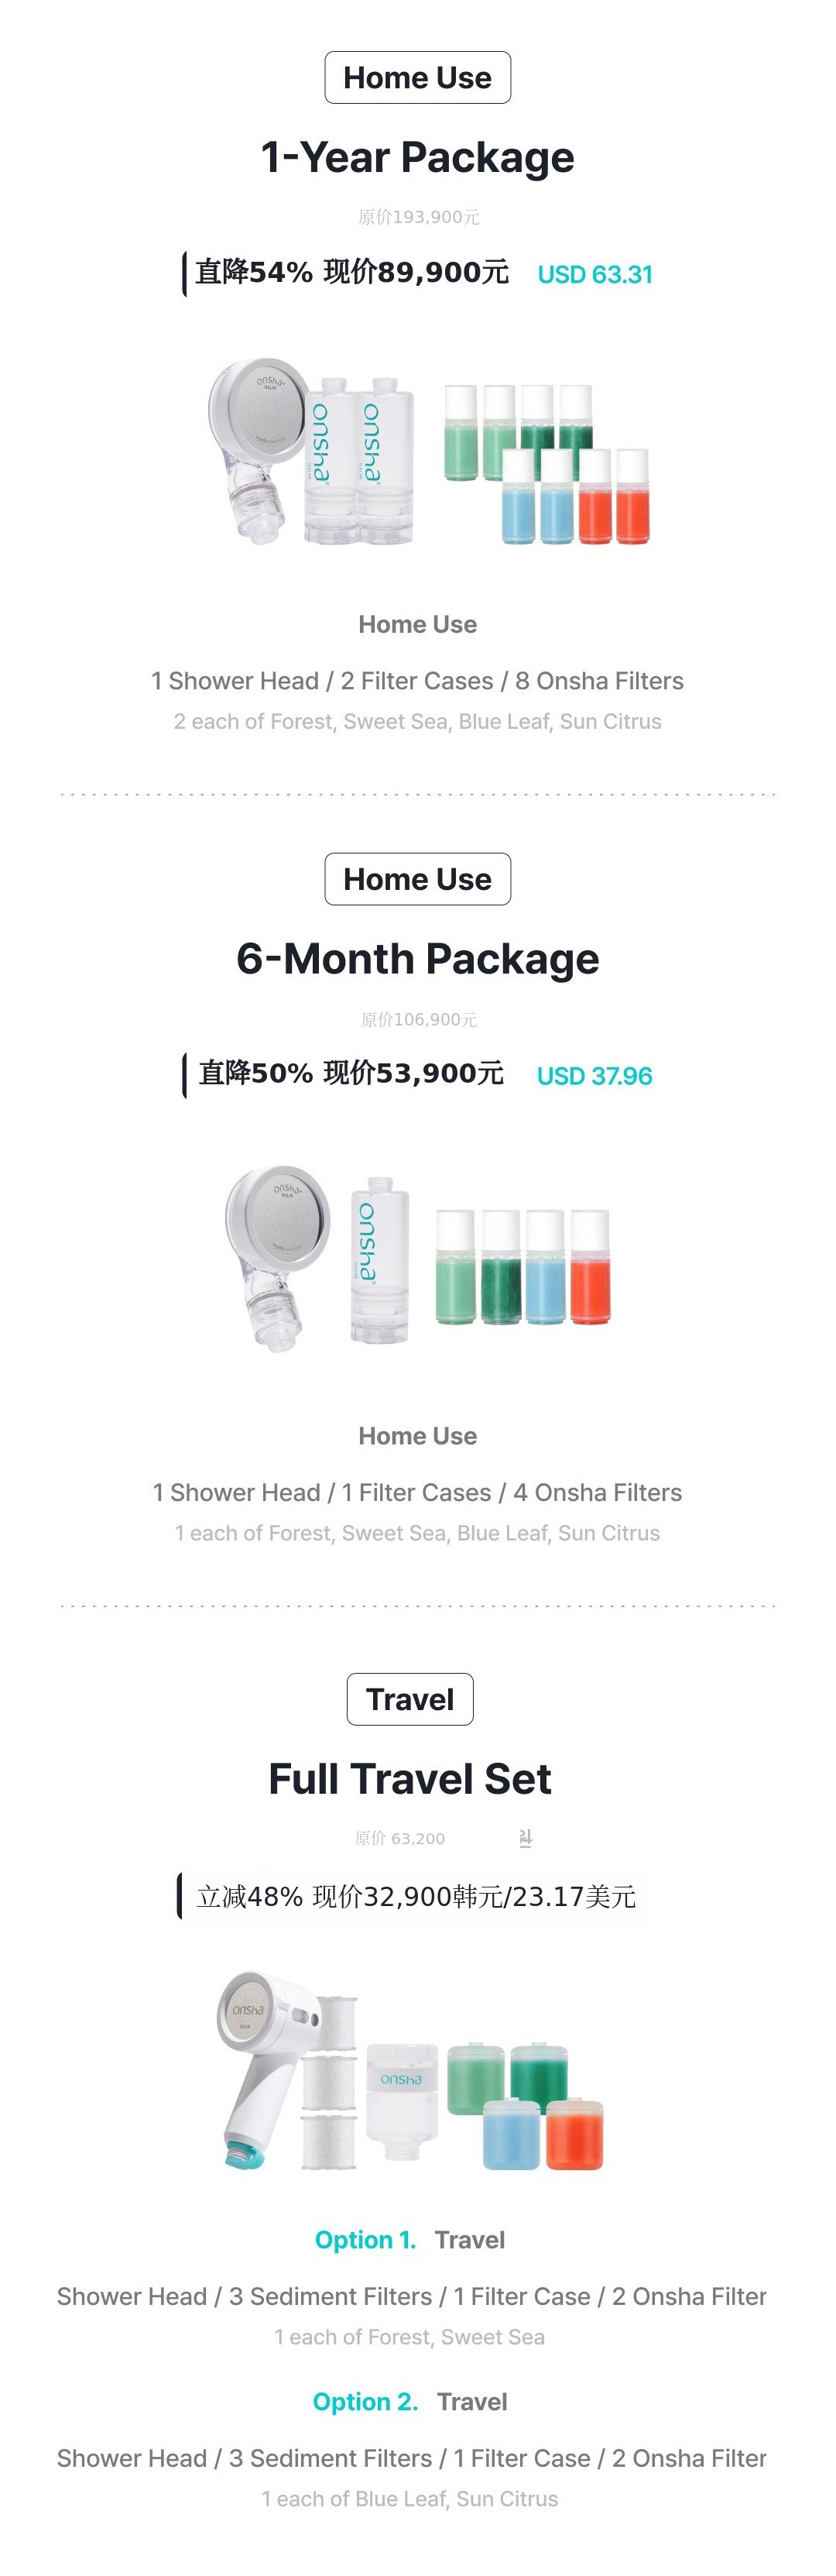The height and width of the screenshot is (2576, 836).
Task: Click the red filter bottle in 6-Month image
Action: (x=590, y=1268)
